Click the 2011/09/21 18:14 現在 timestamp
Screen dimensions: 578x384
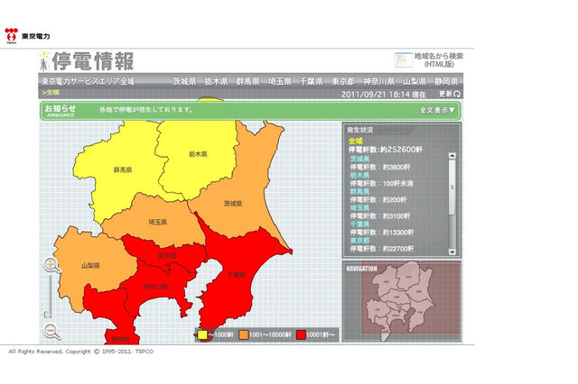tap(383, 94)
